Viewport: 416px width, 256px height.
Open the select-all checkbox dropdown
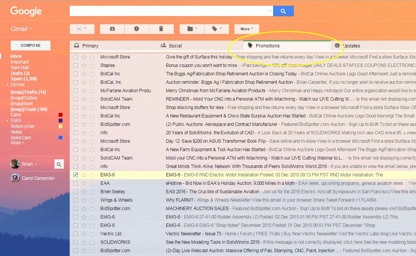point(82,29)
